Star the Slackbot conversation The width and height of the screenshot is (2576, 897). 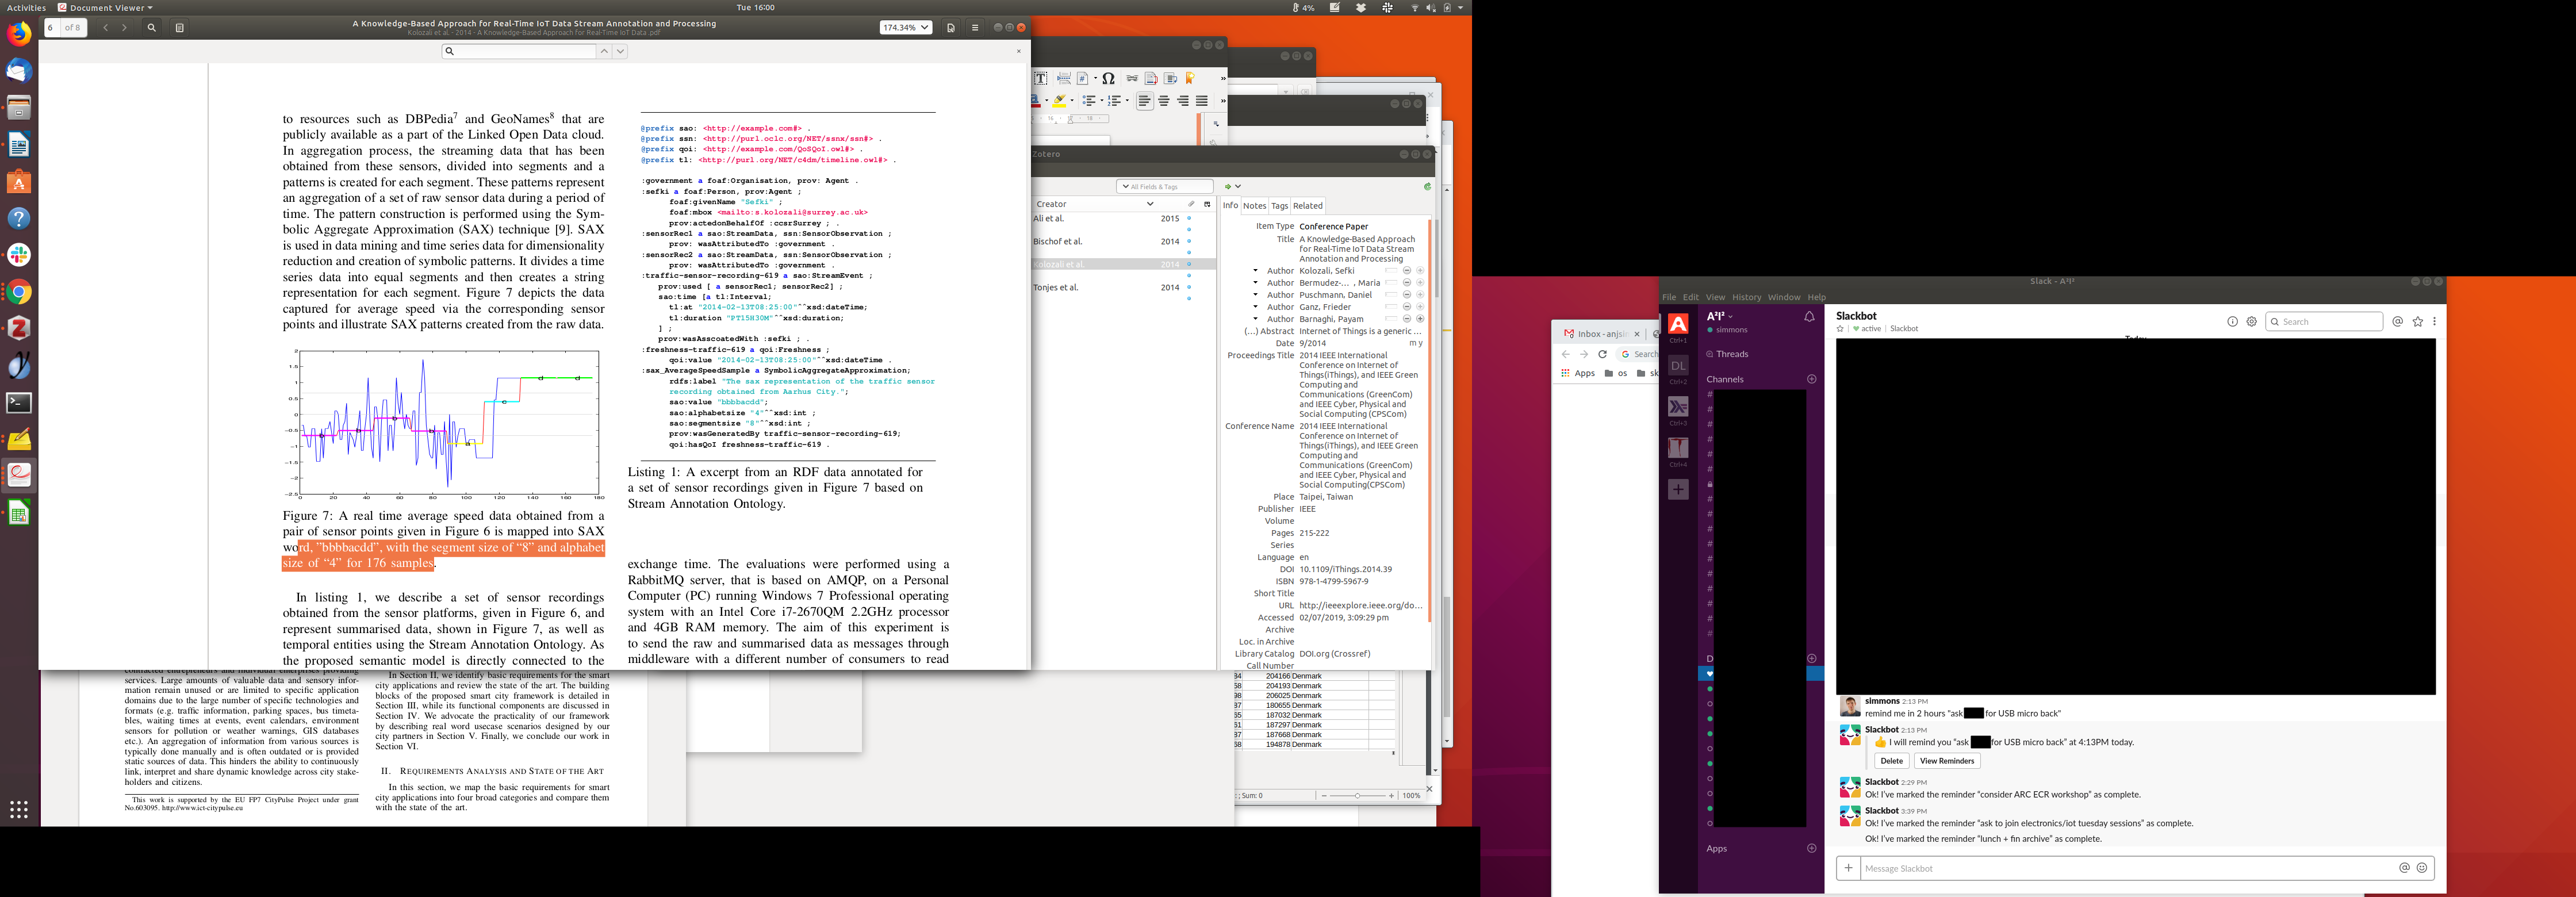point(1839,329)
